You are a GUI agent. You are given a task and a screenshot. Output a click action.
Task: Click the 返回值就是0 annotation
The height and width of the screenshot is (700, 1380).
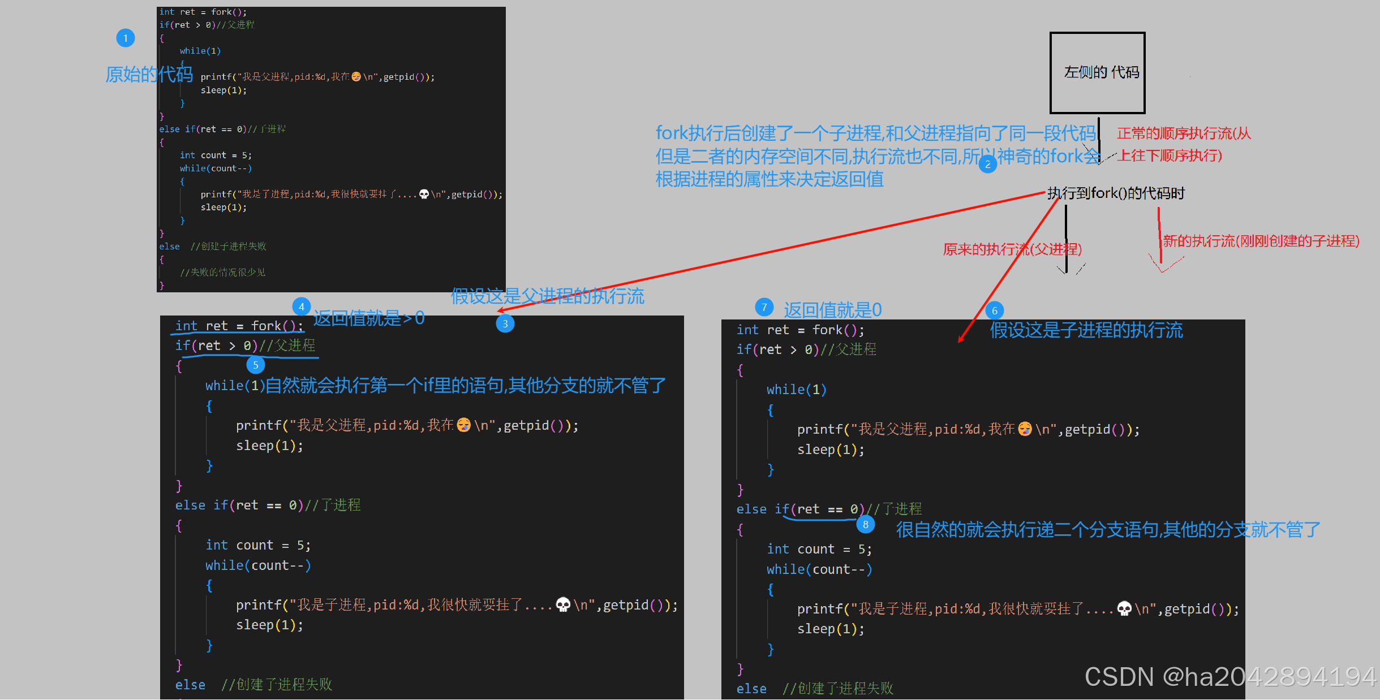833,310
